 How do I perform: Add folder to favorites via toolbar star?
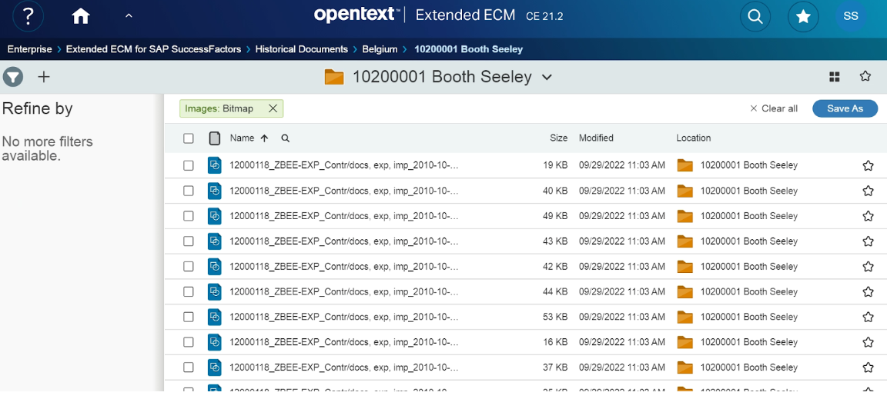pyautogui.click(x=865, y=76)
